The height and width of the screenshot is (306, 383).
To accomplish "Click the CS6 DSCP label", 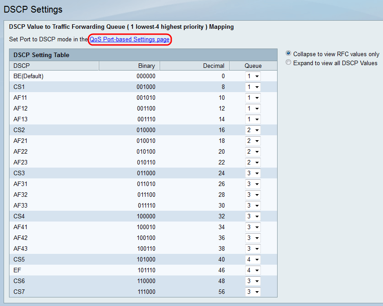I will pos(19,281).
